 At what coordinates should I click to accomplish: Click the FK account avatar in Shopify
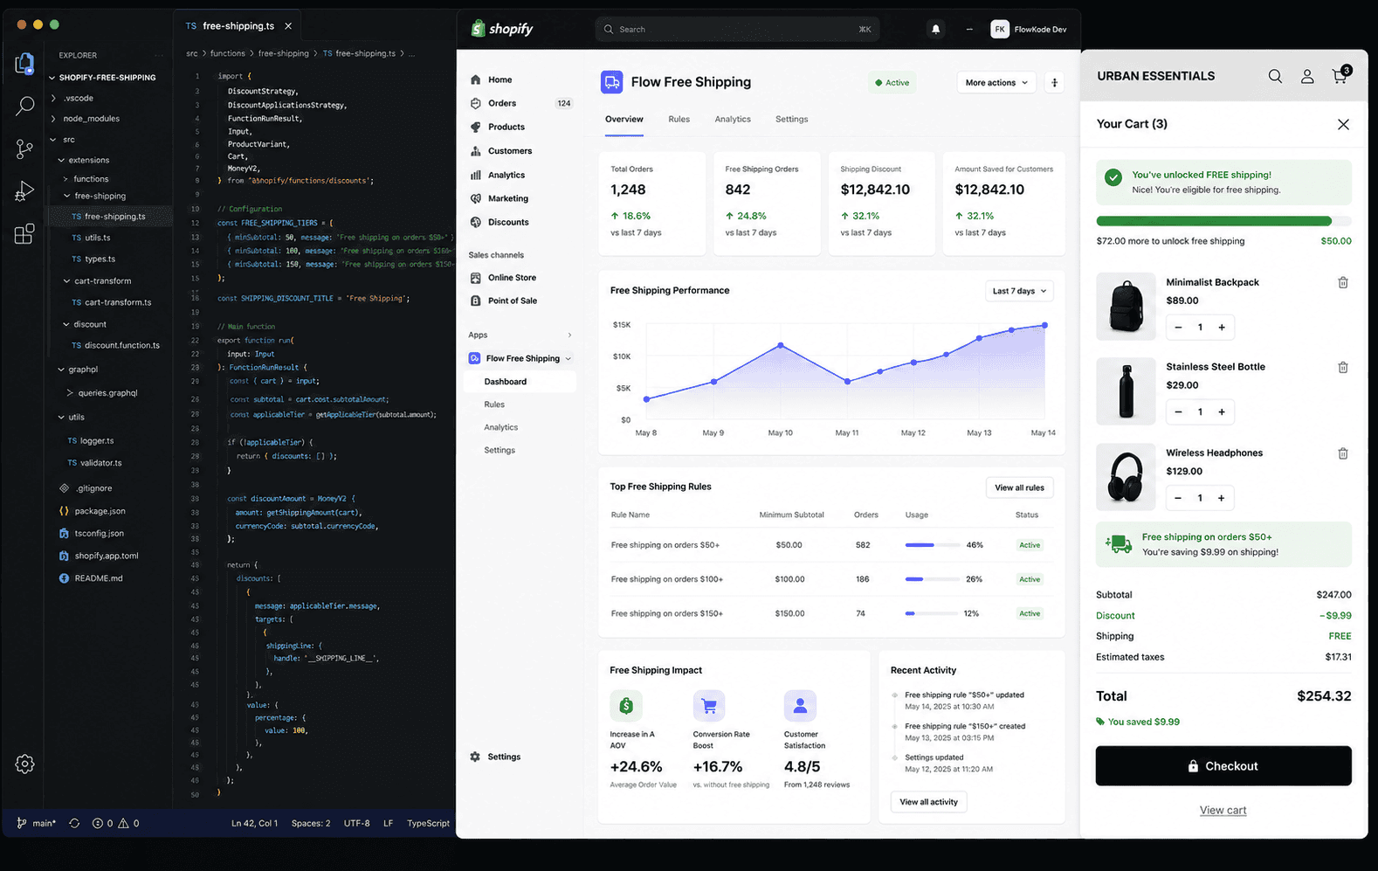1000,29
